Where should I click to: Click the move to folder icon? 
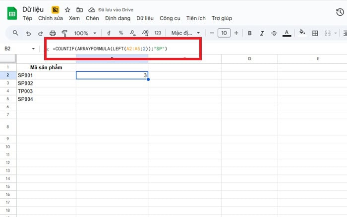coord(79,9)
